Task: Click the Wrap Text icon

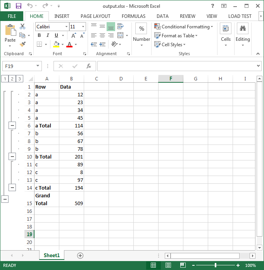Action: pyautogui.click(x=121, y=26)
